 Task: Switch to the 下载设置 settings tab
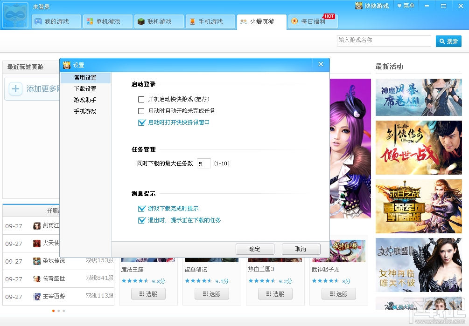[86, 88]
